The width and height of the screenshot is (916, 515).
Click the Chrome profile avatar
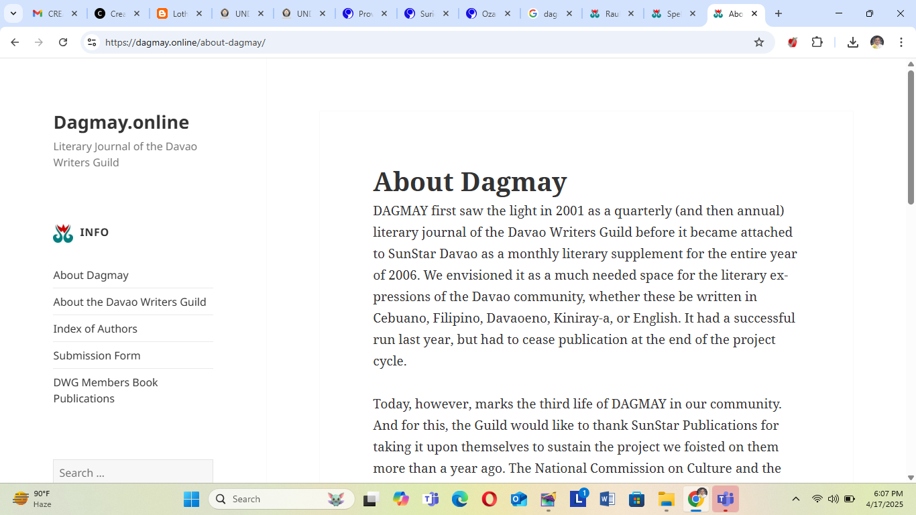pos(877,42)
